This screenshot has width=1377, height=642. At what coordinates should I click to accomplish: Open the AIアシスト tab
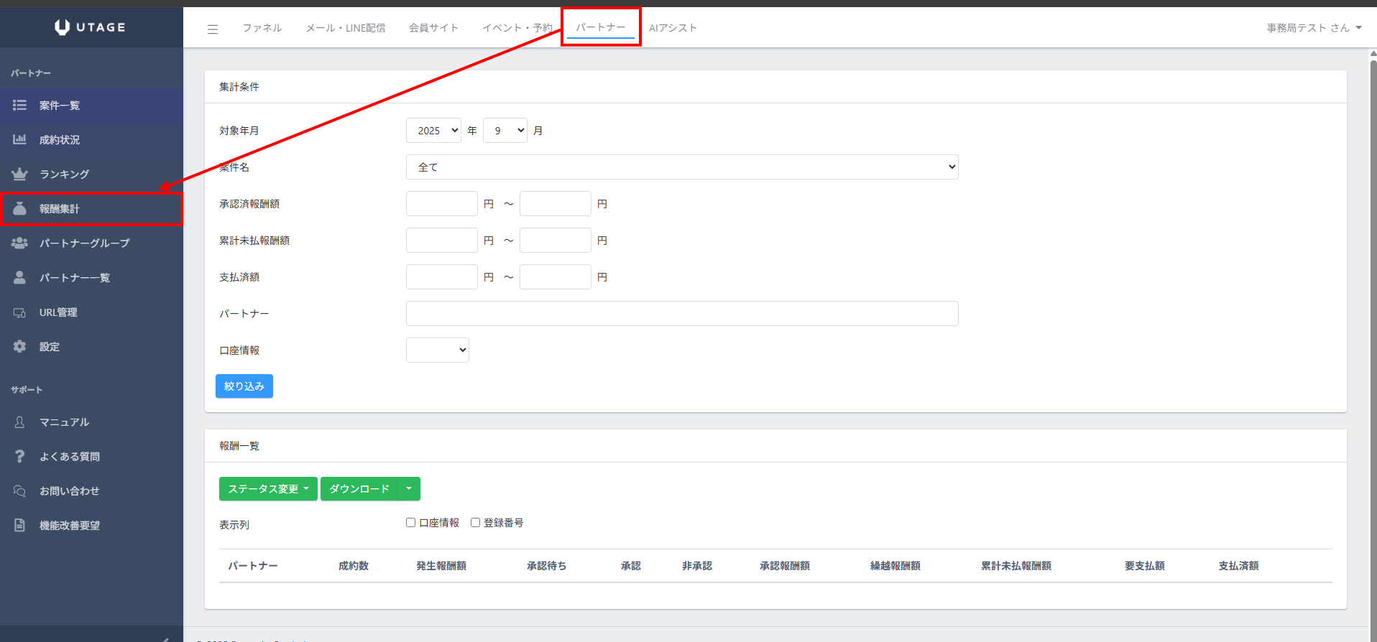coord(673,28)
